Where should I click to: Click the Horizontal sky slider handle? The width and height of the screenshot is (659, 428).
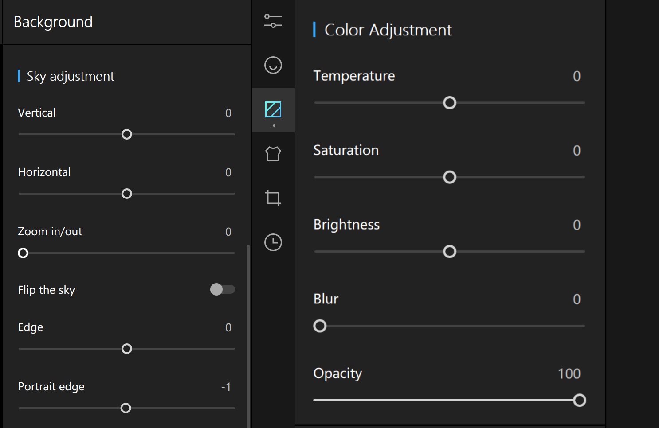point(127,194)
